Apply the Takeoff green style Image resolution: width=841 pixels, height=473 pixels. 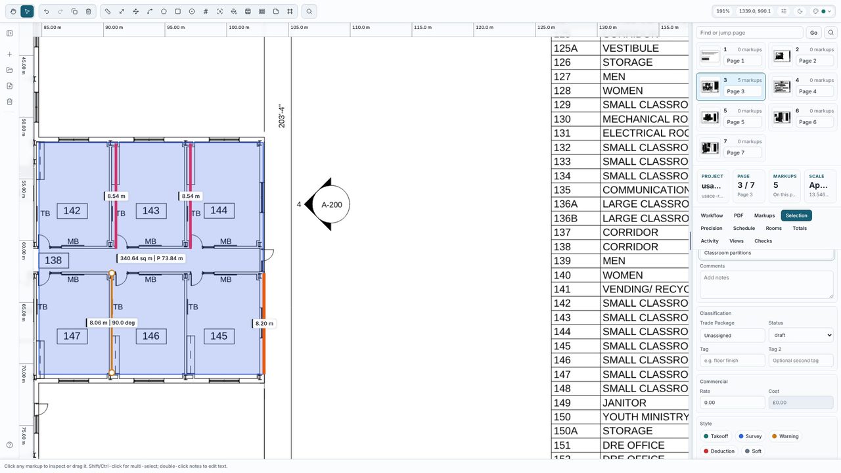pos(716,436)
